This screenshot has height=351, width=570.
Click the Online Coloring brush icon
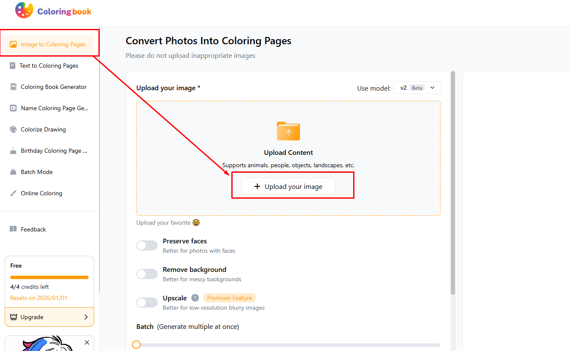click(x=13, y=193)
